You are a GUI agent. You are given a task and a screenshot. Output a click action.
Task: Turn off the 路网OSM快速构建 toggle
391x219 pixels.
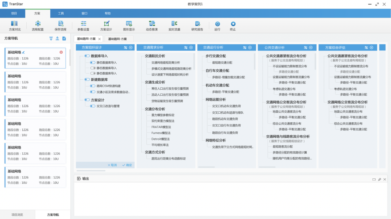[x=92, y=85]
